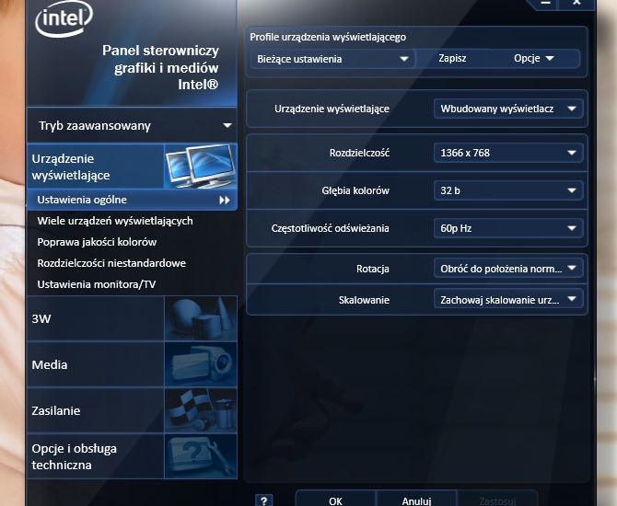Open the Media section

pyautogui.click(x=133, y=364)
